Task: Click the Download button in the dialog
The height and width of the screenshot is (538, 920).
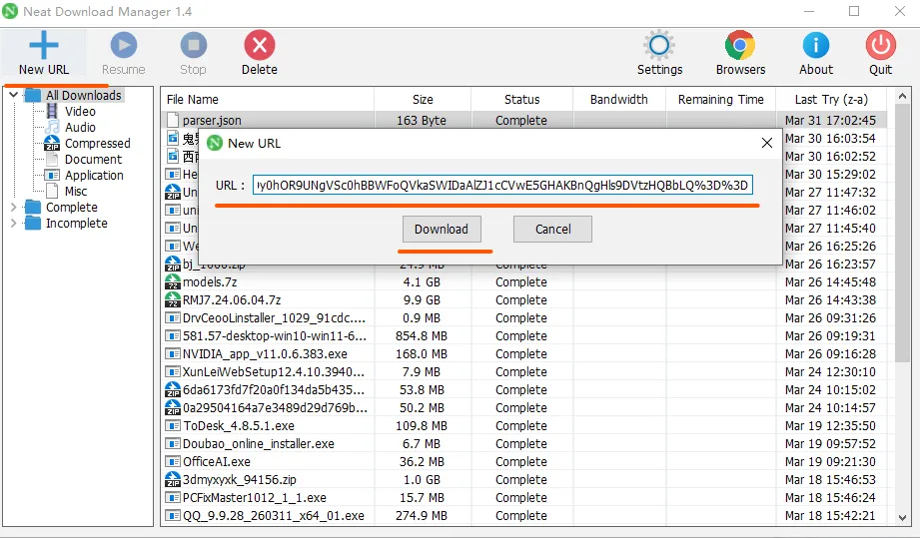Action: pos(442,230)
